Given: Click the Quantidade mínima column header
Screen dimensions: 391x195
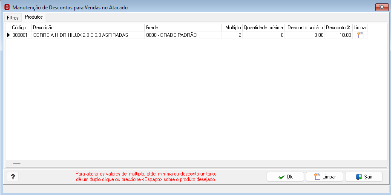Looking at the screenshot, I should (x=264, y=27).
